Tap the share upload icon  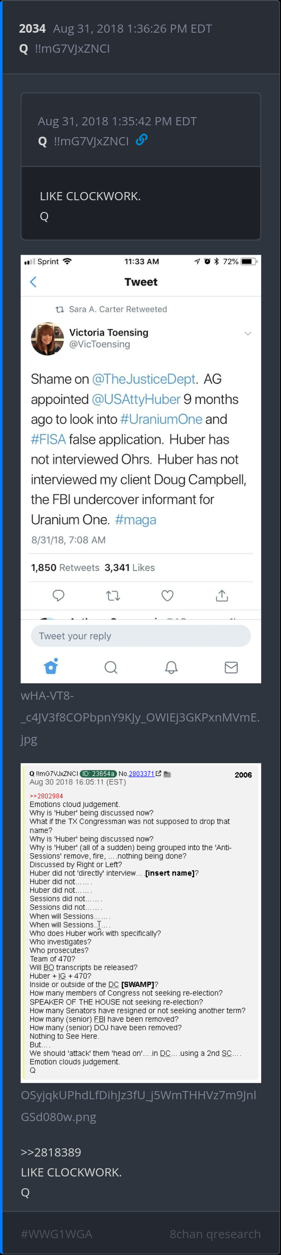coord(222,595)
